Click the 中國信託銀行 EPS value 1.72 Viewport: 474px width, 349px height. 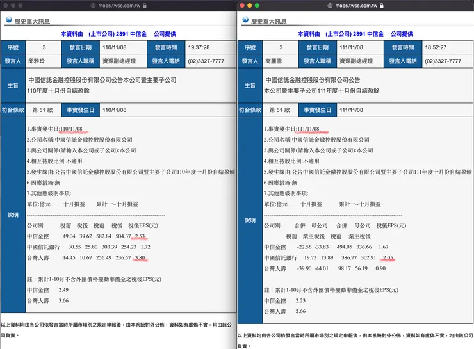tap(145, 247)
